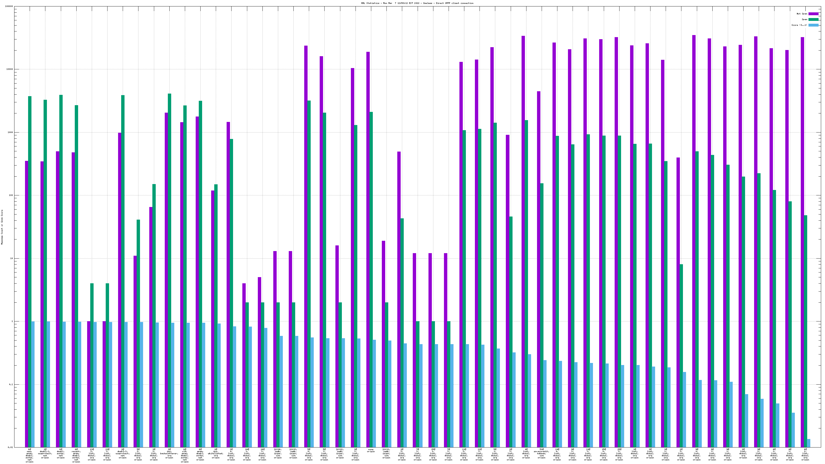Click the ips.whitelisted.org x-axis label
Screen dimensions: 825x464
point(216,453)
